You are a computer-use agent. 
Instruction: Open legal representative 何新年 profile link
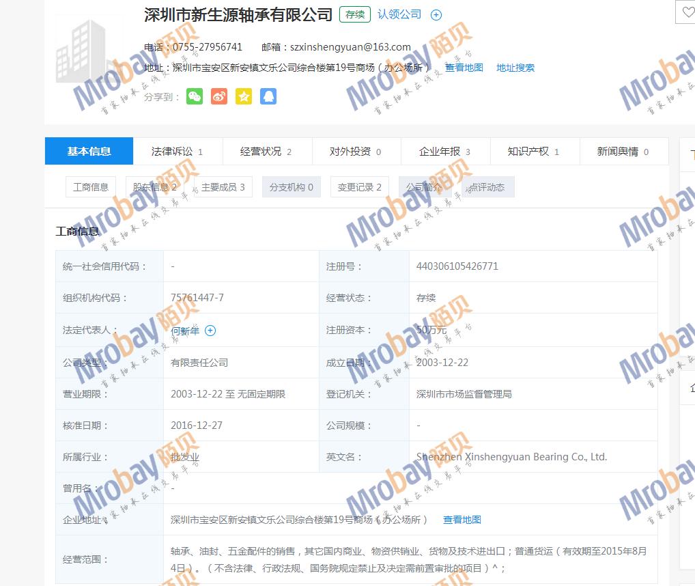point(185,331)
